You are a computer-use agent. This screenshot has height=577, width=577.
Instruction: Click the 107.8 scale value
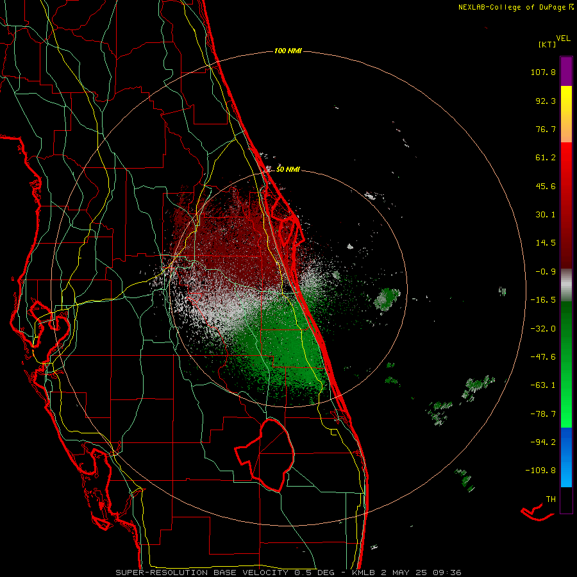(543, 72)
